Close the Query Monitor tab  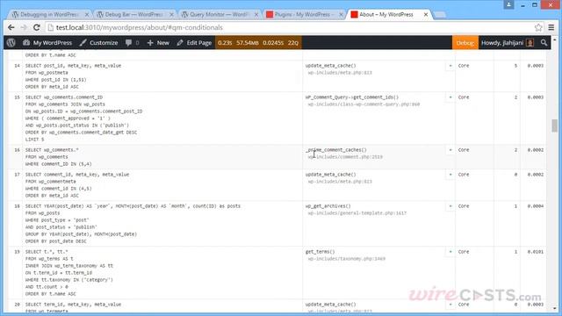(x=256, y=14)
